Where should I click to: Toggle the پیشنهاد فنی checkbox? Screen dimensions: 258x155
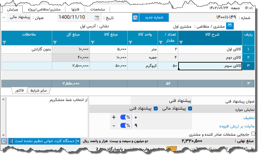click(156, 109)
